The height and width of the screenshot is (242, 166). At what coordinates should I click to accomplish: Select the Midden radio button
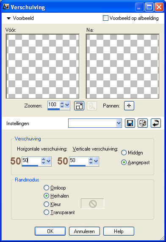(x=124, y=153)
